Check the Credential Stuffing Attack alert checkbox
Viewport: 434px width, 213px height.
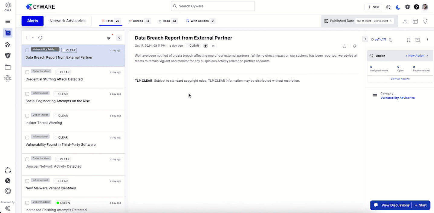[27, 72]
